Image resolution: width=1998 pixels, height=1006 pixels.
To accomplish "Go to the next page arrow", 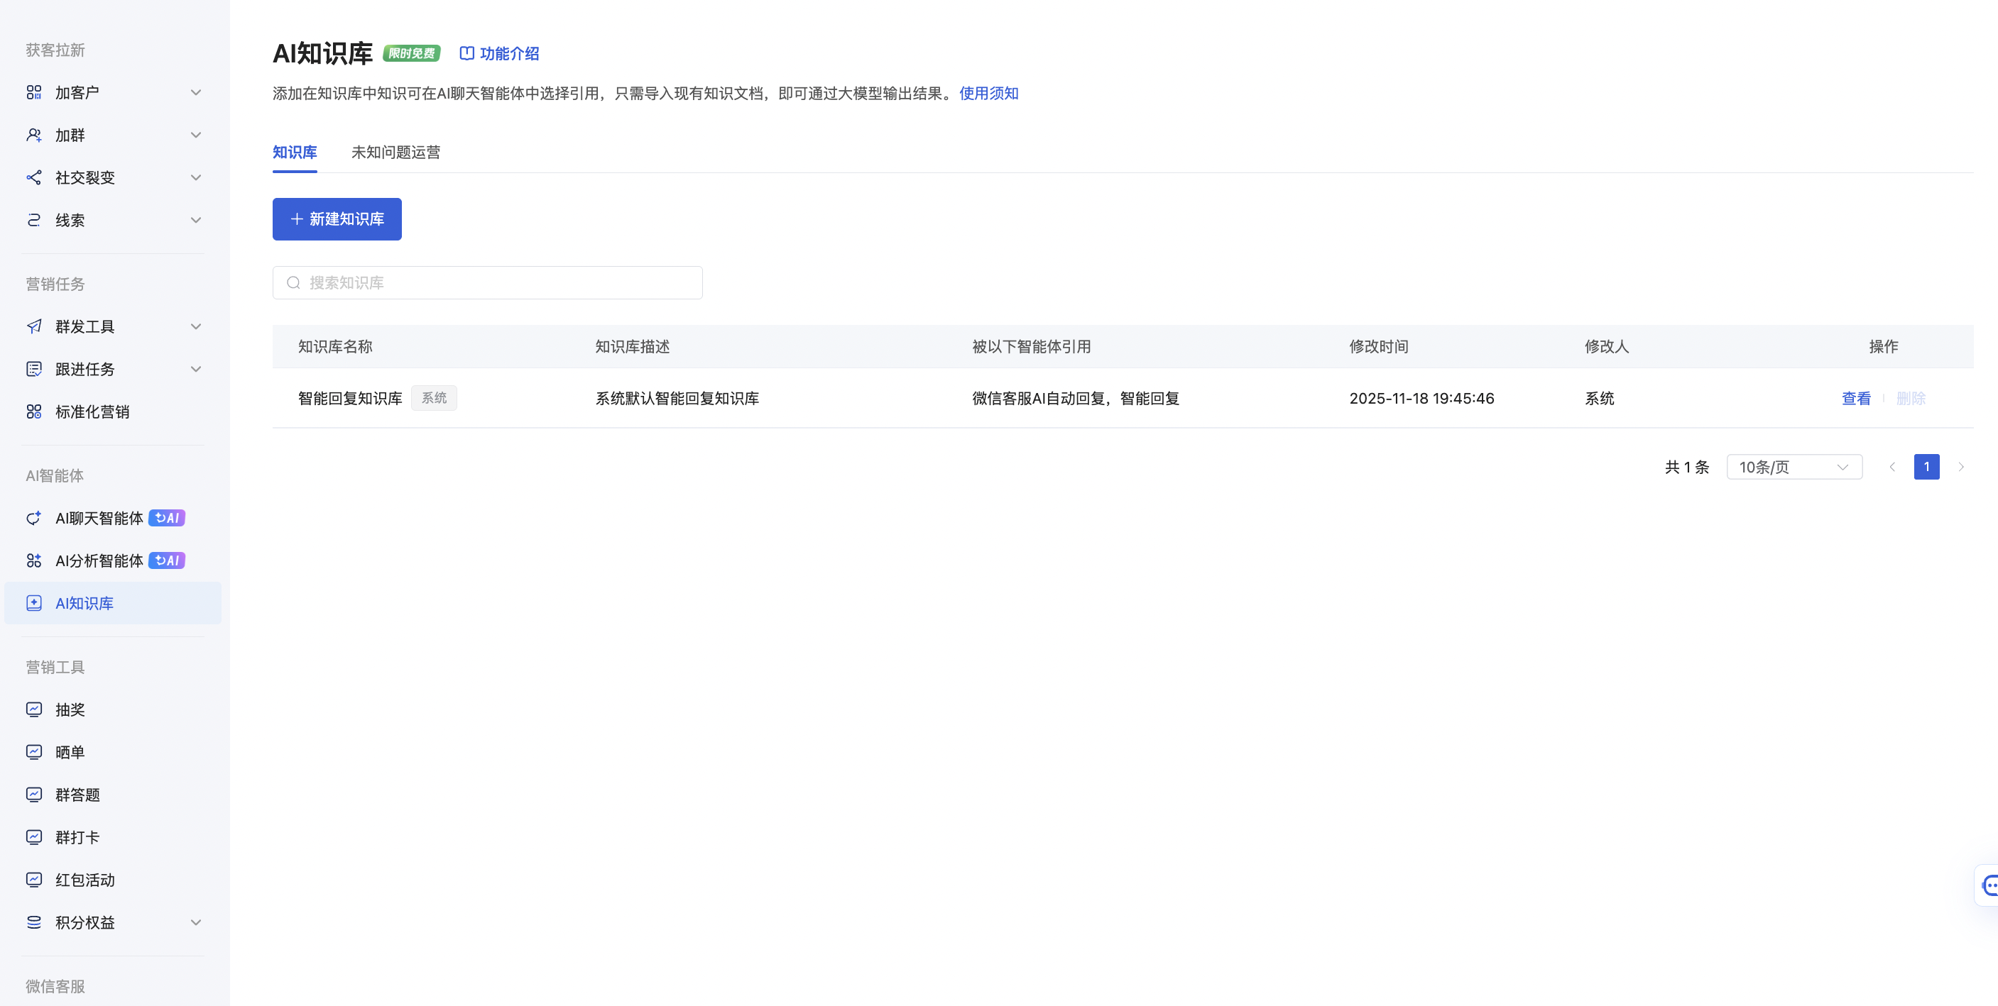I will click(x=1961, y=467).
